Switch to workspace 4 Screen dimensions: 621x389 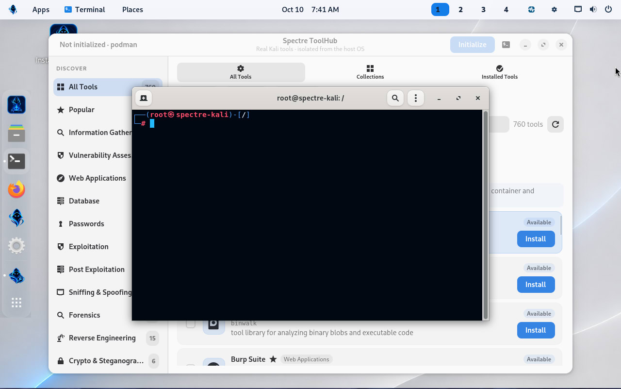(x=506, y=9)
